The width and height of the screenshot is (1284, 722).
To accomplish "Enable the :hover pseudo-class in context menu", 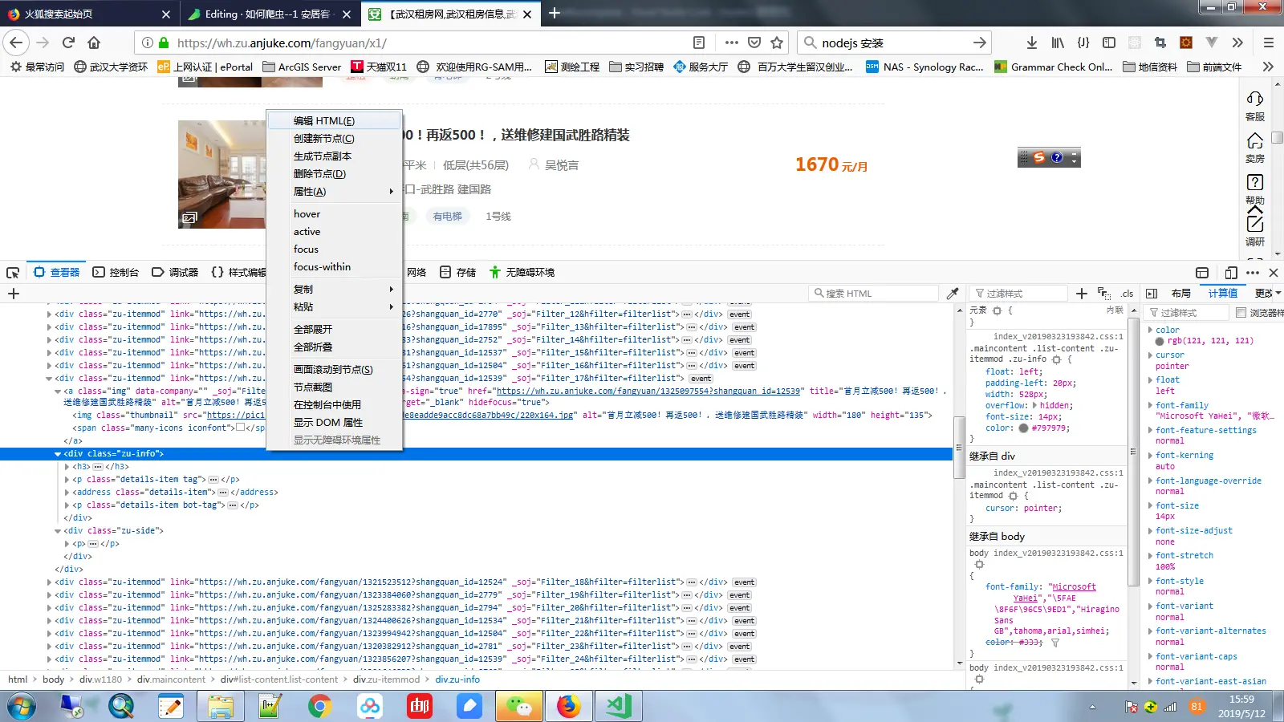I will 307,213.
